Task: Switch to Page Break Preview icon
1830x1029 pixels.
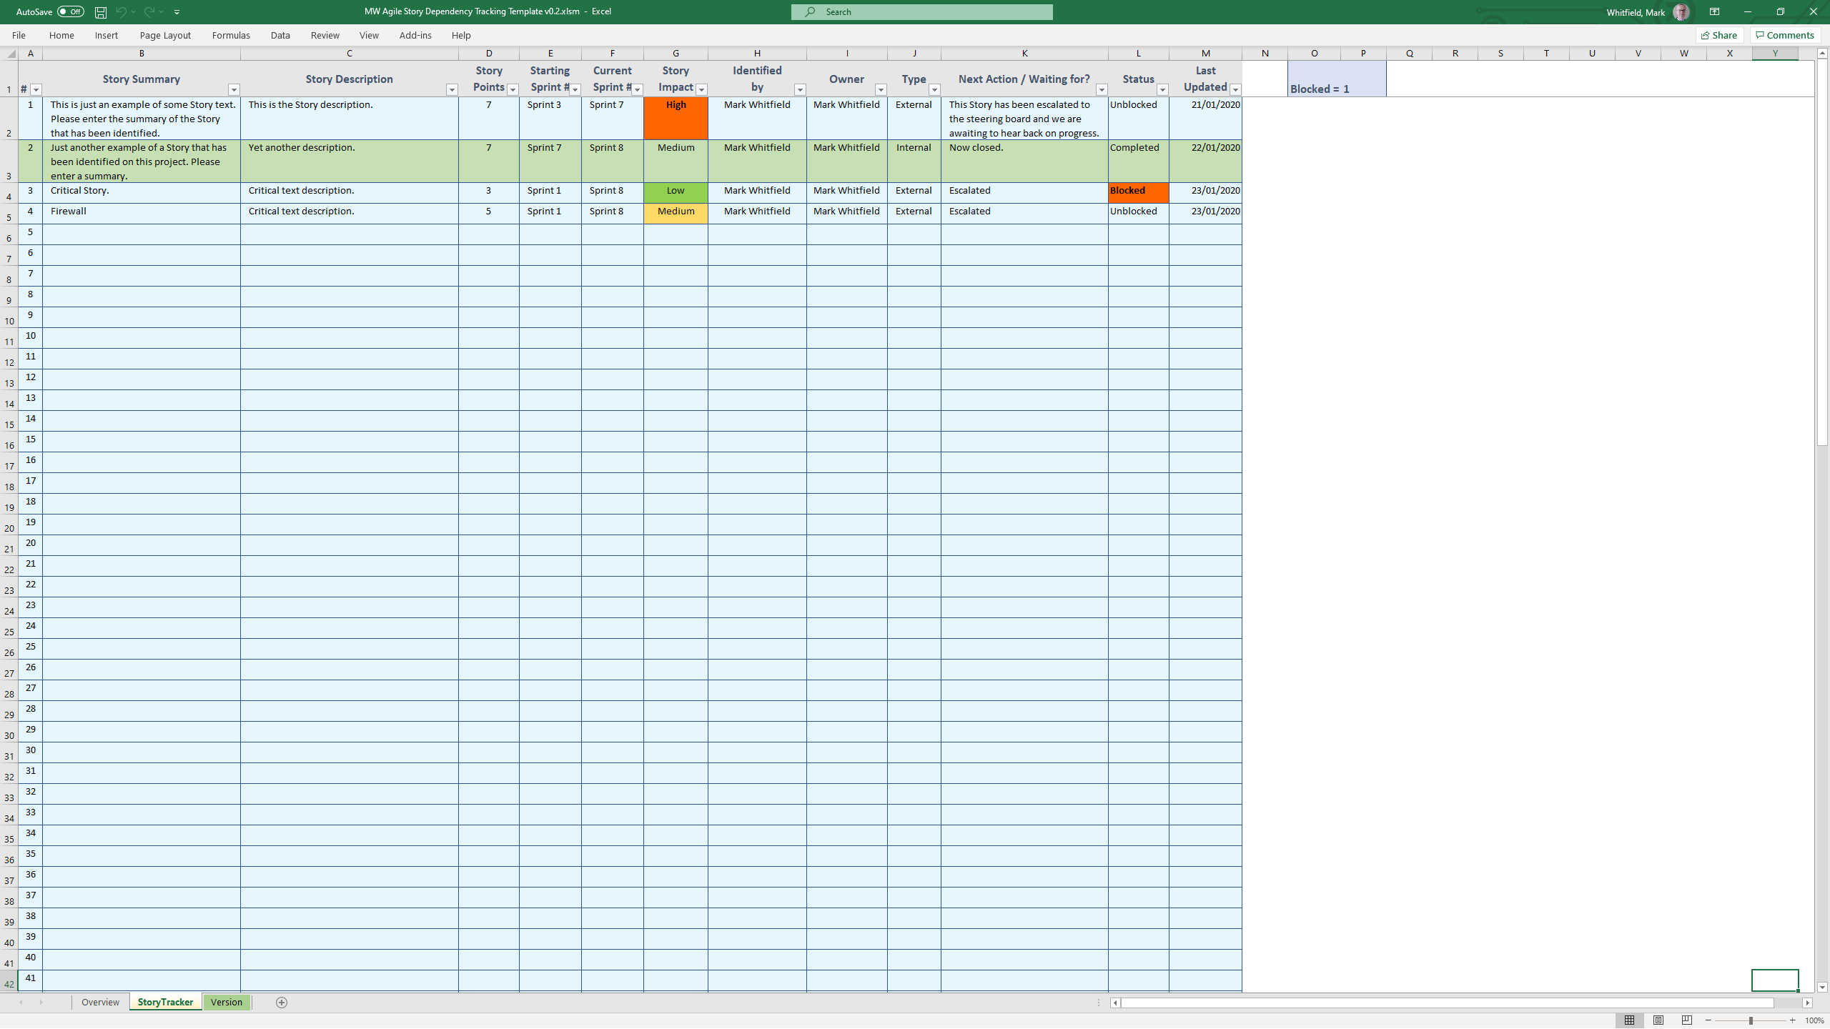Action: (x=1687, y=1020)
